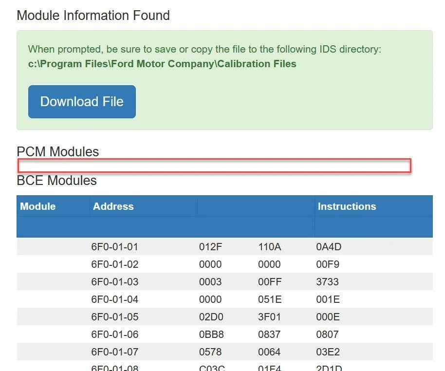Click value 0003 in row 6F0-01-03

pyautogui.click(x=210, y=282)
